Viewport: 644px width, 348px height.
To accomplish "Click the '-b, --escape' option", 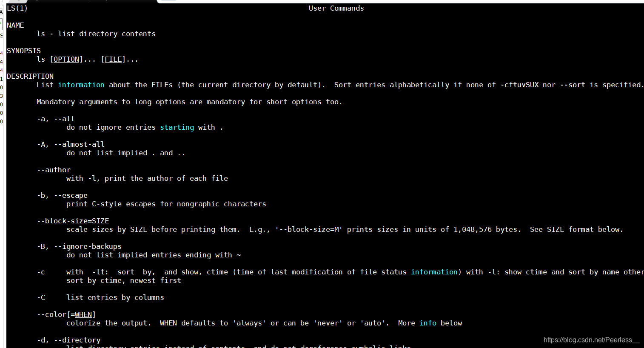I will coord(62,195).
